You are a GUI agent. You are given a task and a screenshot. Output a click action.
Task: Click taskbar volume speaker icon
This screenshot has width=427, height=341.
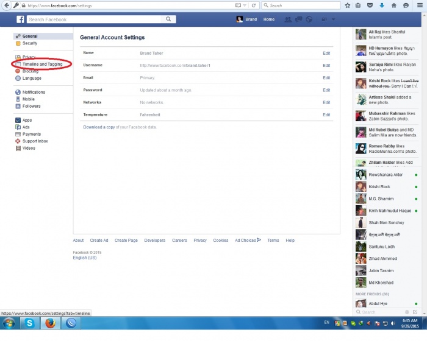[x=393, y=323]
